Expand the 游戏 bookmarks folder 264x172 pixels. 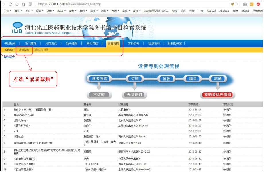pyautogui.click(x=104, y=11)
